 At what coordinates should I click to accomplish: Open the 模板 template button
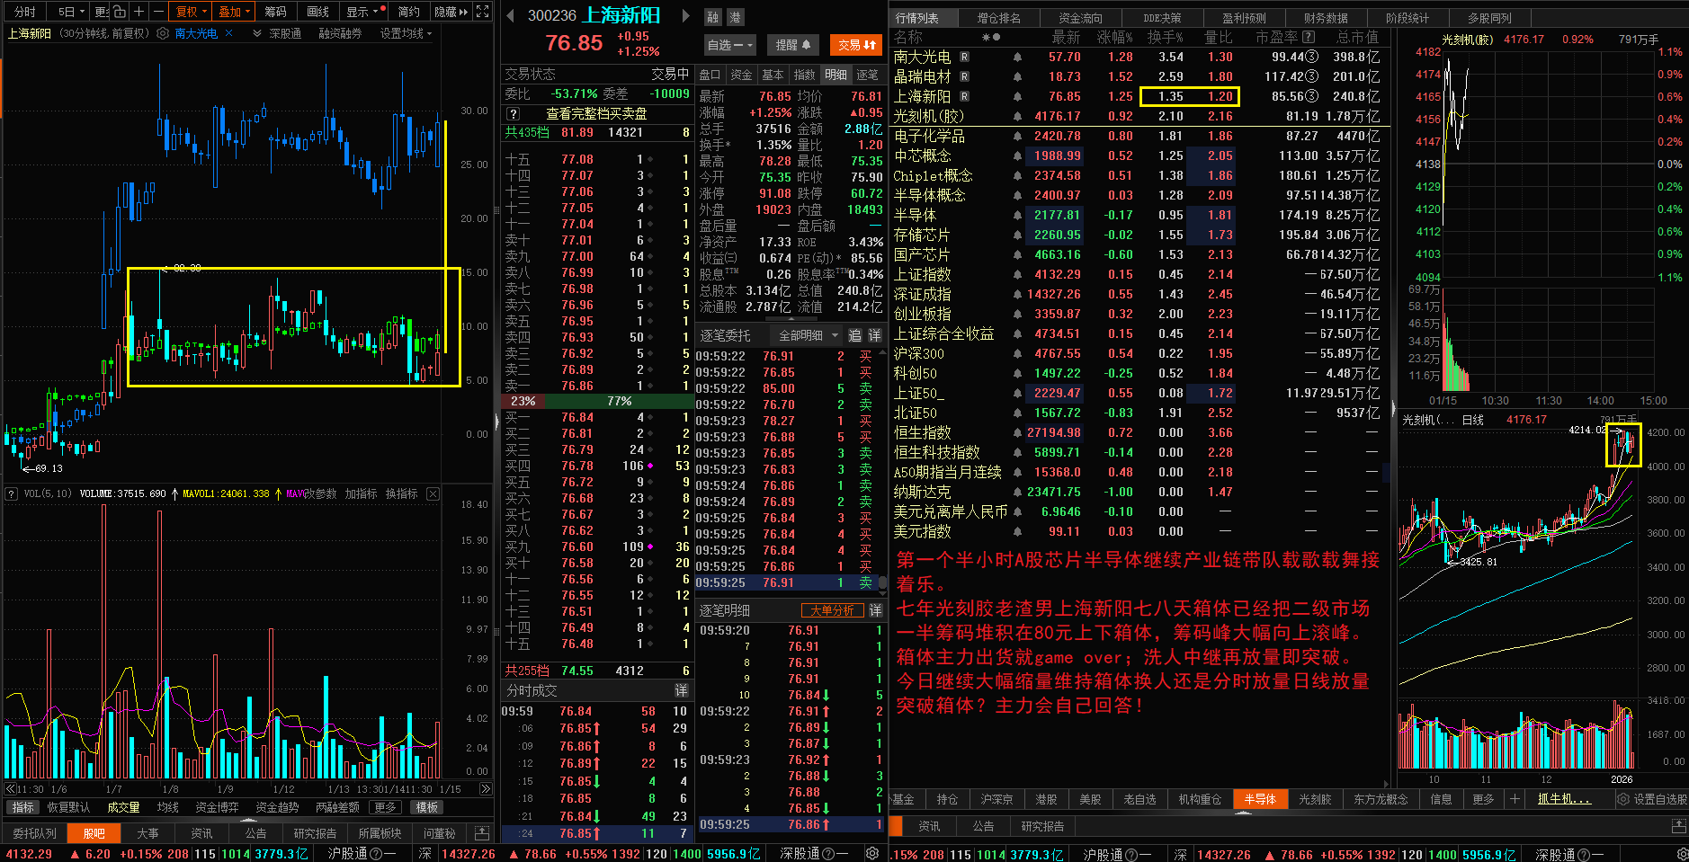(426, 807)
